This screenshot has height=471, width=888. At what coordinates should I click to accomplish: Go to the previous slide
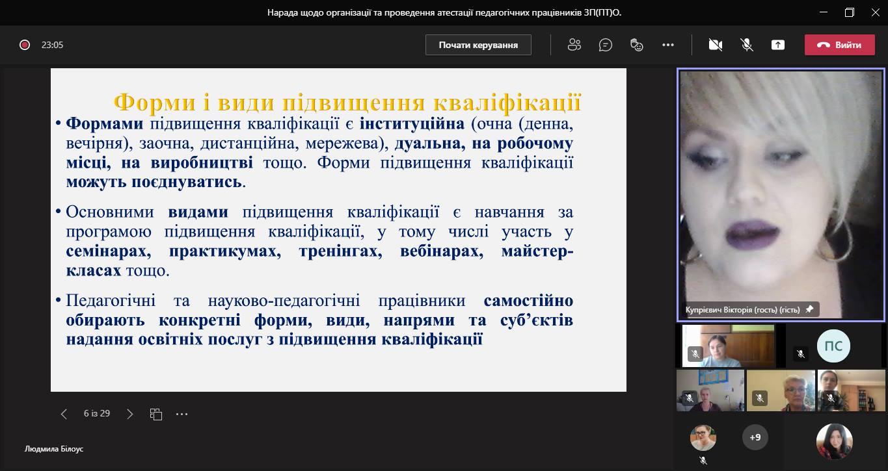point(64,414)
